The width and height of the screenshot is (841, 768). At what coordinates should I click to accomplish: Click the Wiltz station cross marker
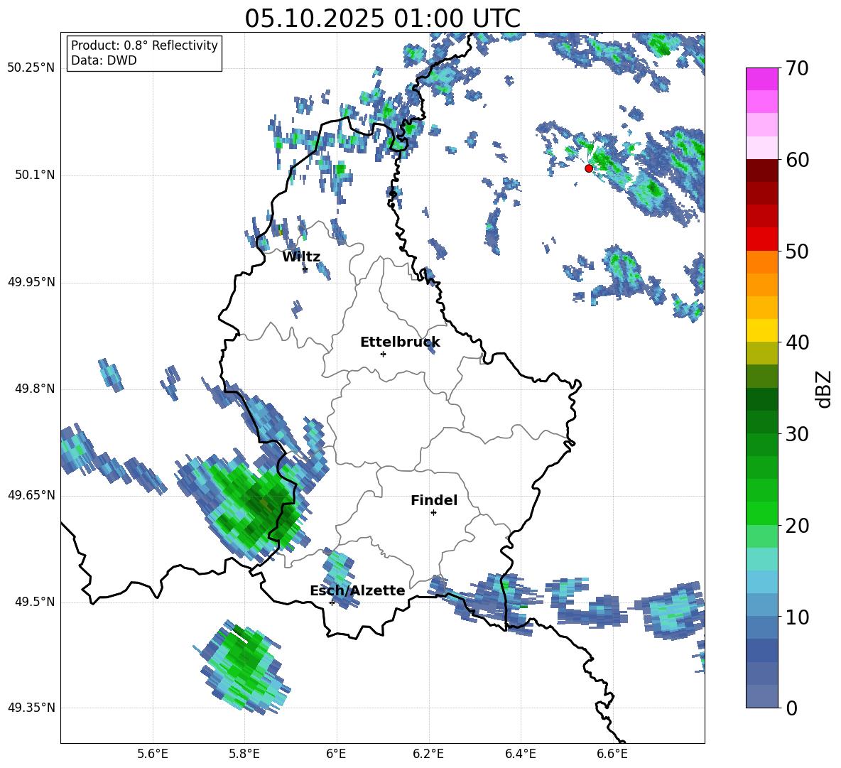pos(305,270)
